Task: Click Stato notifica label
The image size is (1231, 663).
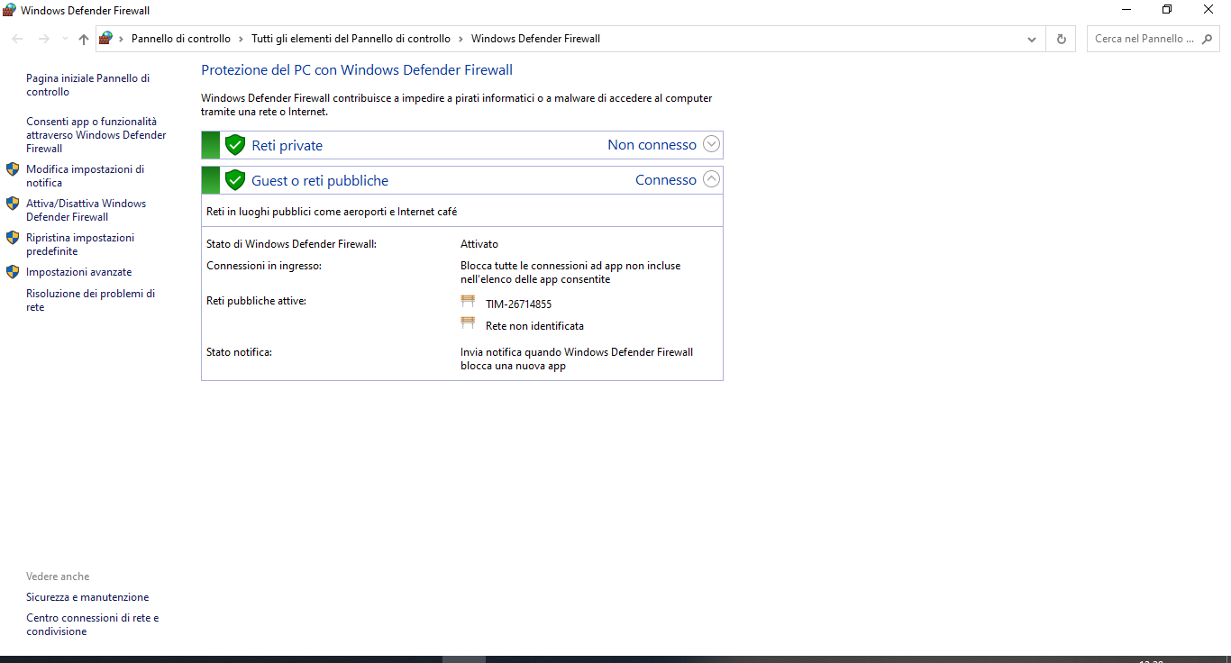Action: pos(239,352)
